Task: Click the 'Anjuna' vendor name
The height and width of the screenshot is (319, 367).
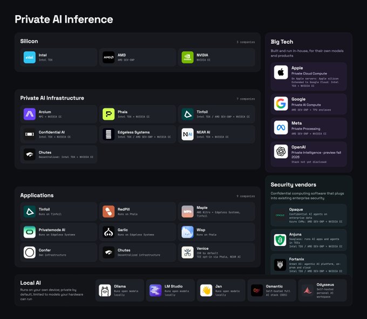Action: pyautogui.click(x=295, y=234)
